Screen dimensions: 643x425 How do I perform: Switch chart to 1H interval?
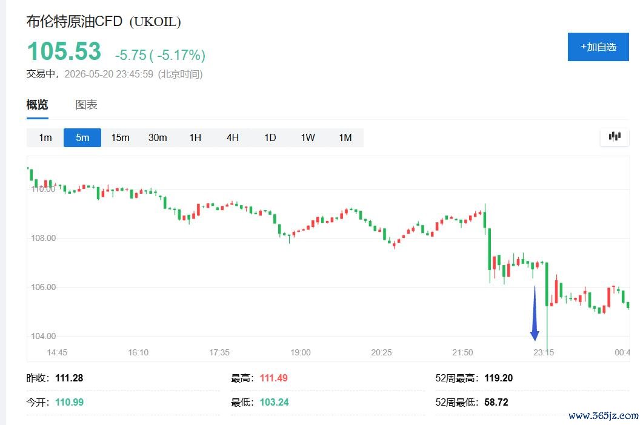[x=195, y=137]
